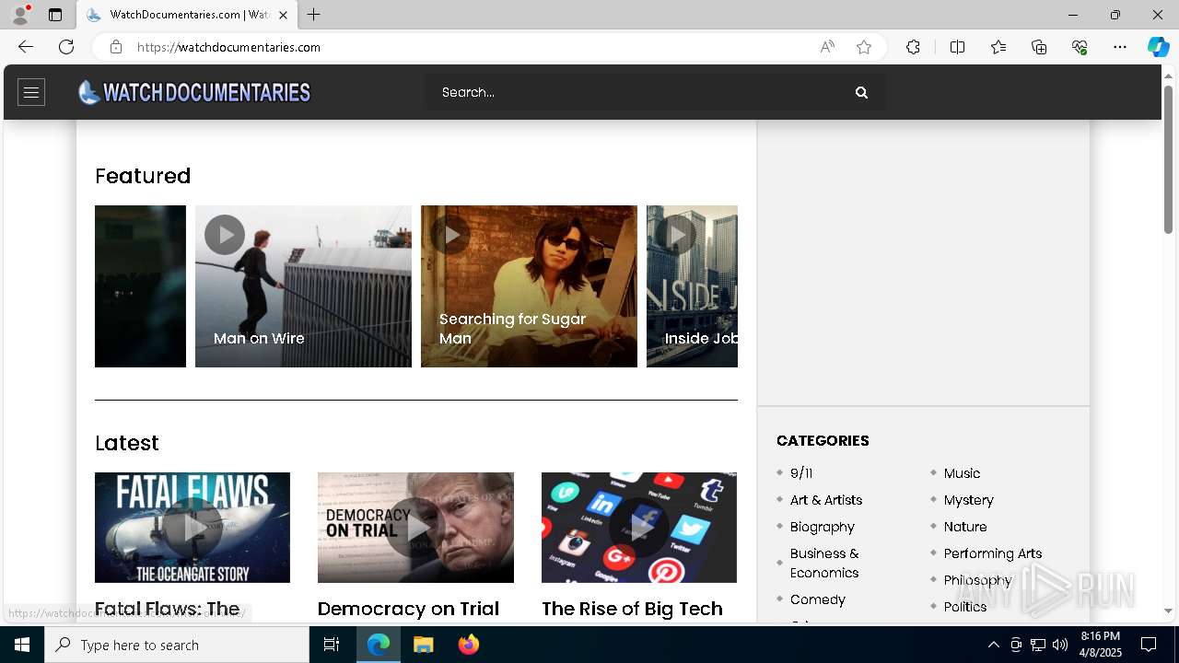
Task: Open The Rise of Big Tech title
Action: click(x=632, y=609)
